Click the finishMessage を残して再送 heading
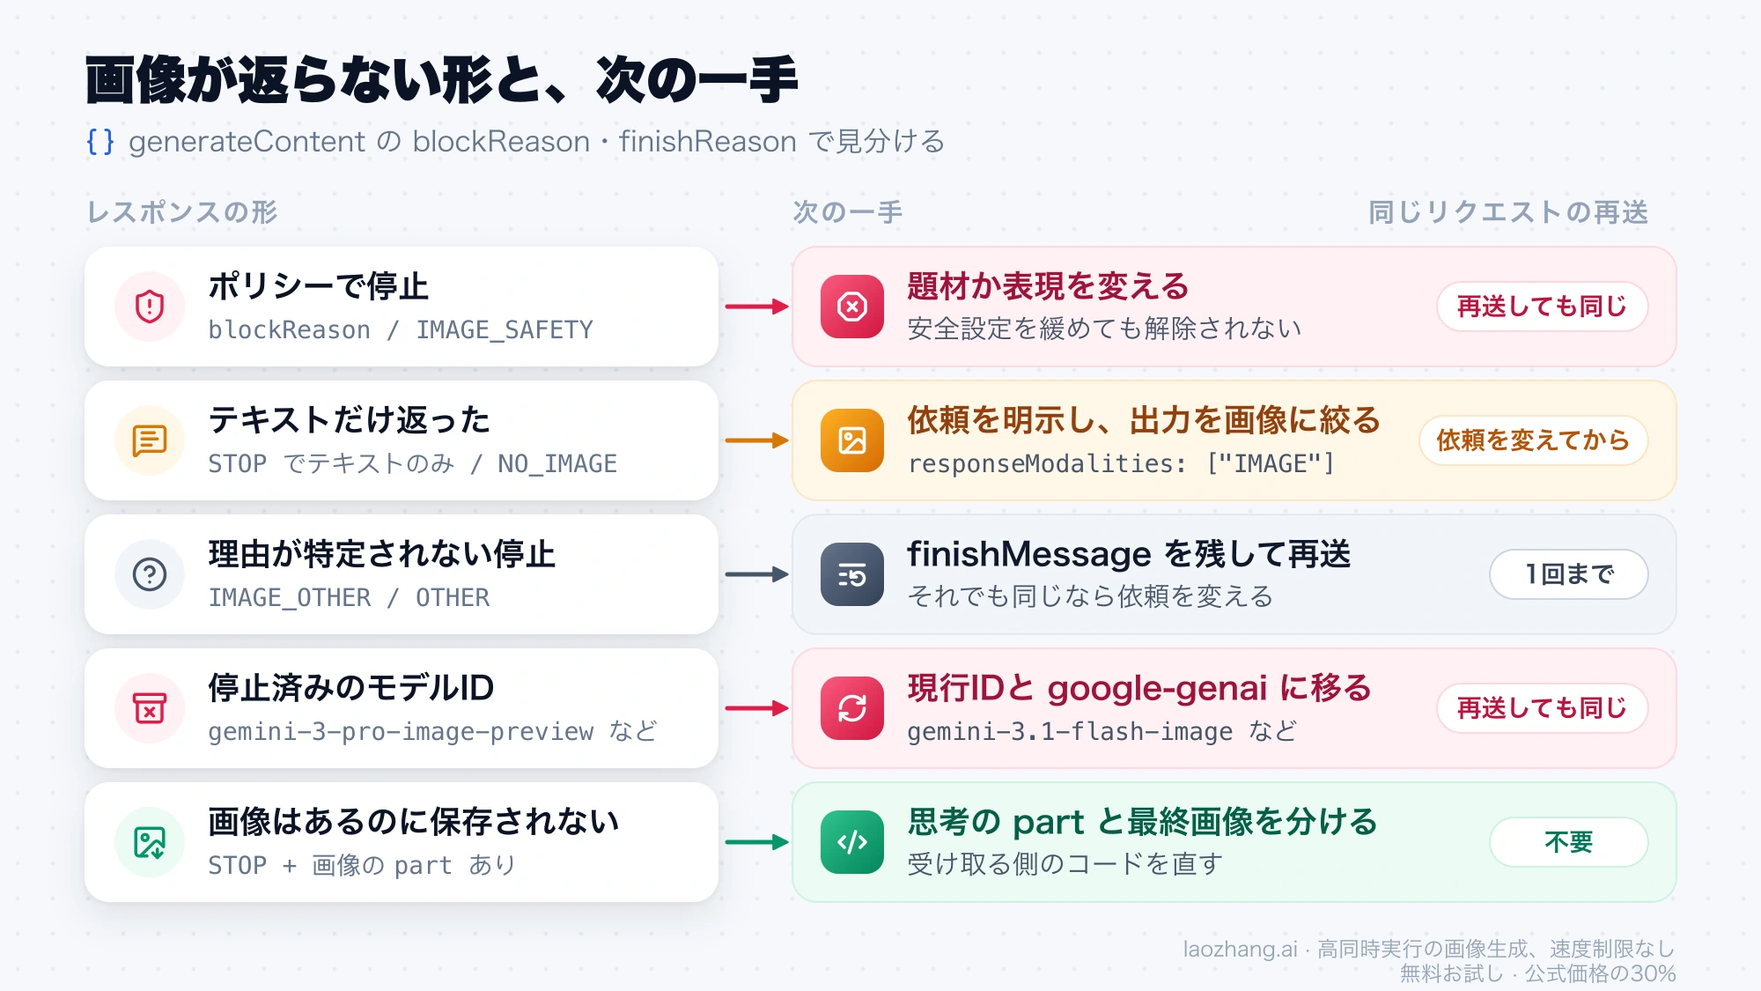This screenshot has height=991, width=1761. point(1129,554)
